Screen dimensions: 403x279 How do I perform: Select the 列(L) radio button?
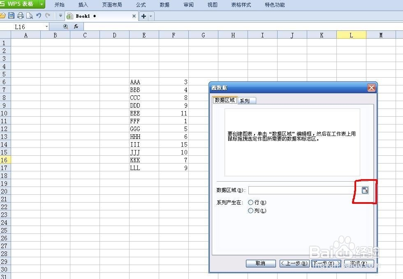251,210
